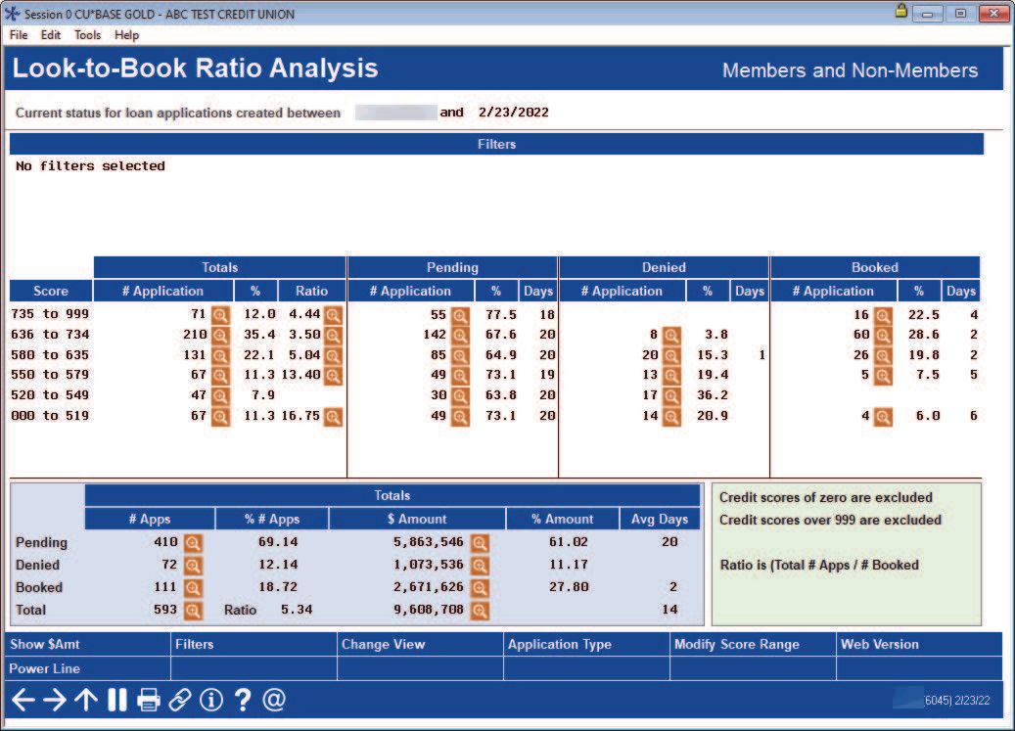The width and height of the screenshot is (1015, 731).
Task: Open lookup for total amount 9,608,708
Action: [480, 610]
